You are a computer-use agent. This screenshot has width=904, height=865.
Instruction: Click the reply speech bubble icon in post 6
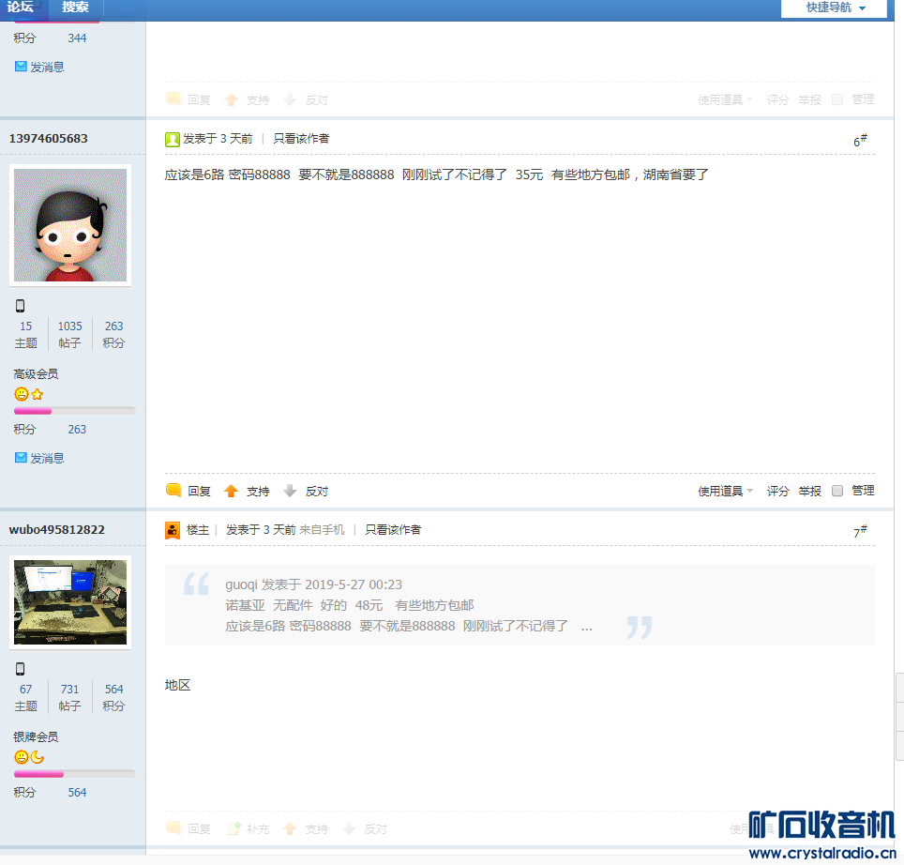173,490
